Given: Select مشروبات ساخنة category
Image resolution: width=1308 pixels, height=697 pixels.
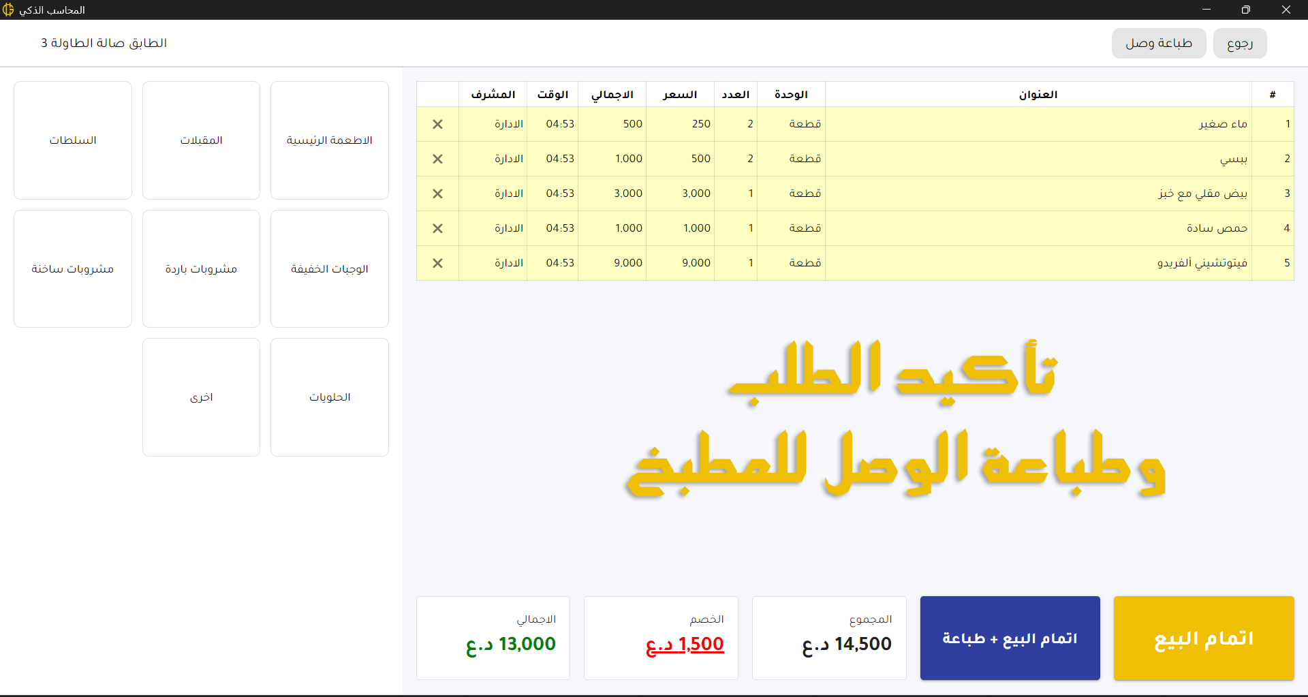Looking at the screenshot, I should [x=73, y=268].
